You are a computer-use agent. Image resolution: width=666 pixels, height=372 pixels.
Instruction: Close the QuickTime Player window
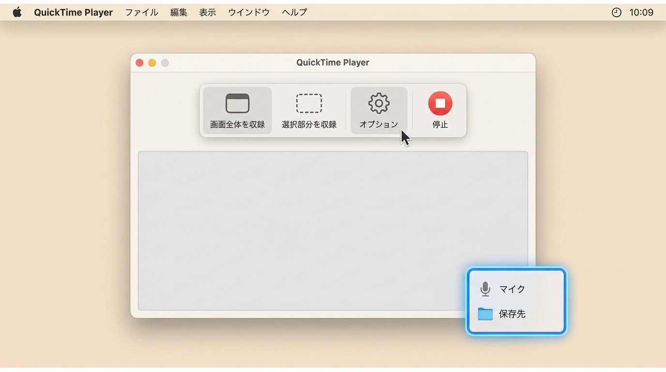(139, 63)
